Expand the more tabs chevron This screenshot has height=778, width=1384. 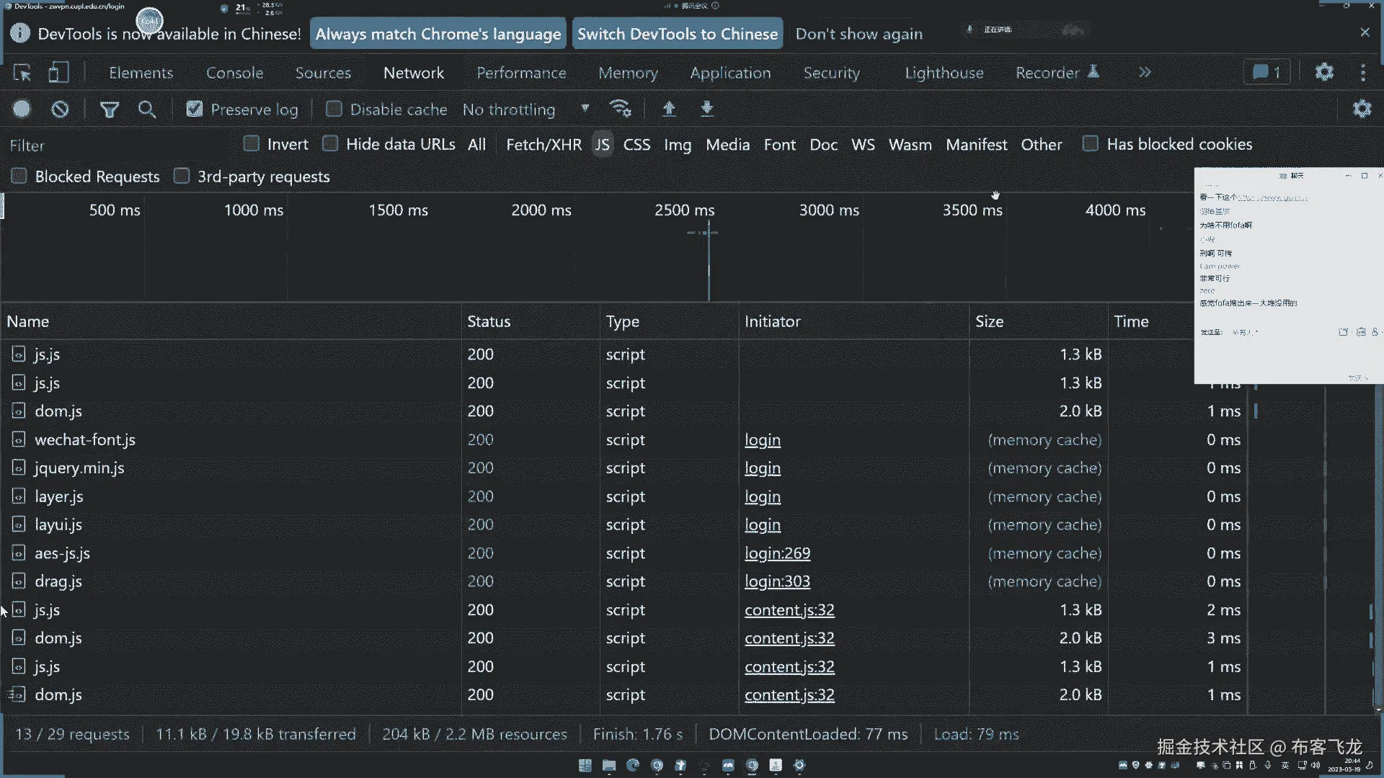(x=1145, y=73)
